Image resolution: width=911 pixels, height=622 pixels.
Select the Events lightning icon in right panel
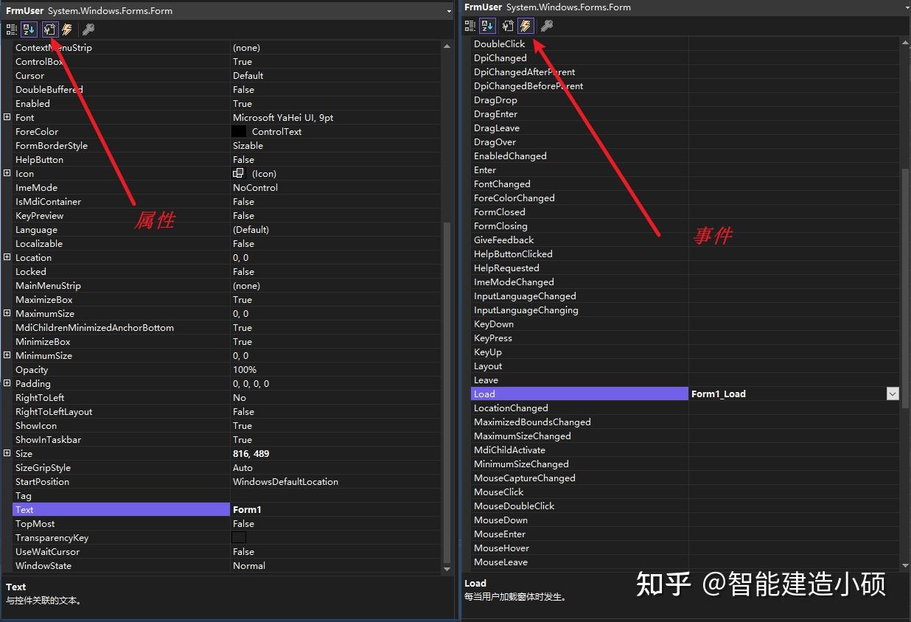point(526,26)
